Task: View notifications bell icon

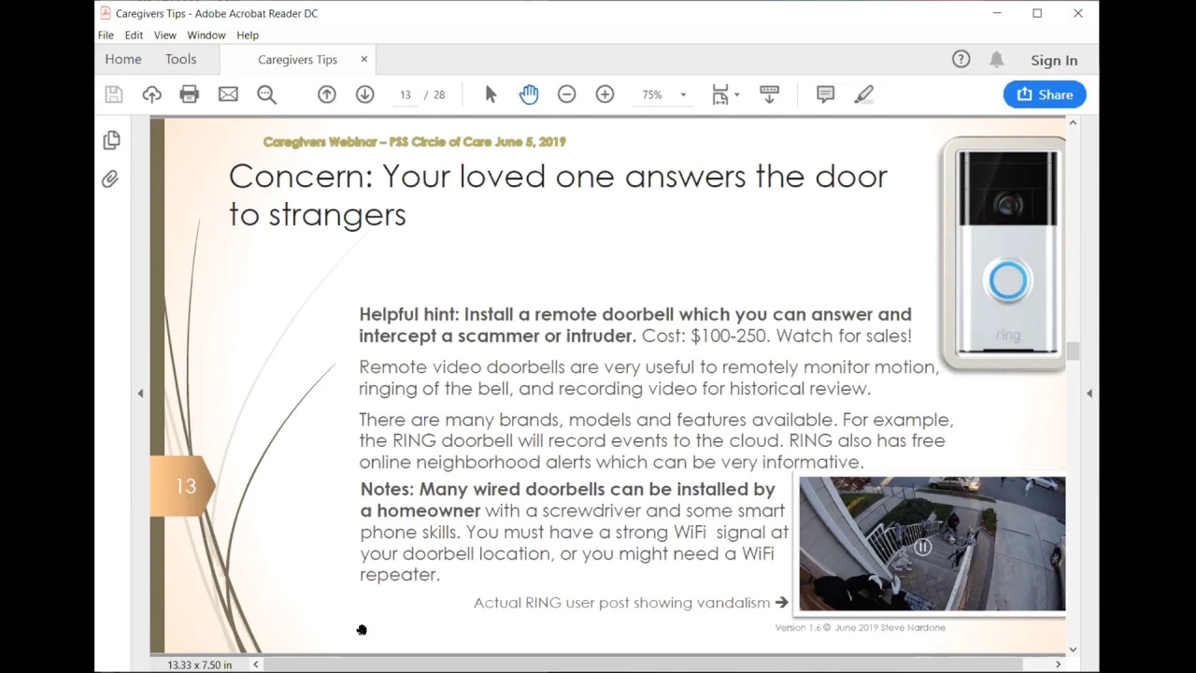Action: (996, 60)
